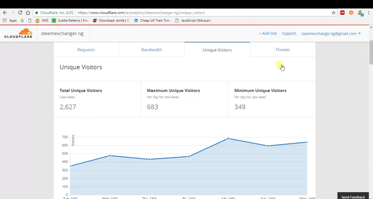Switch to the Requests tab
This screenshot has height=199, width=373.
86,50
